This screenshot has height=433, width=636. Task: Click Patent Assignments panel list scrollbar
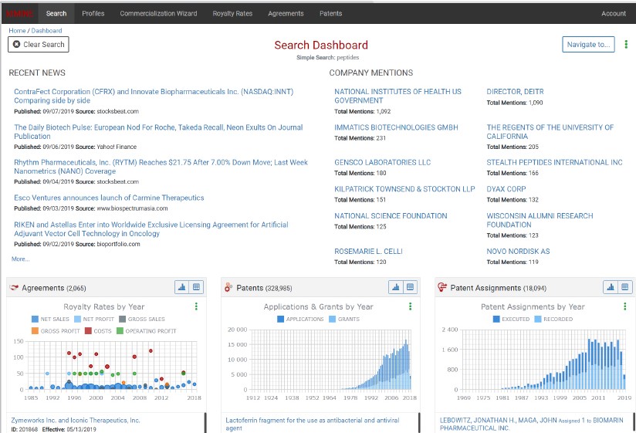633,423
